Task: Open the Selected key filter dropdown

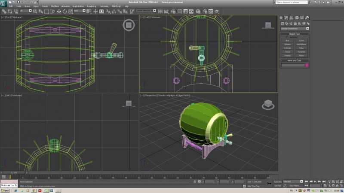Action: coord(292,181)
